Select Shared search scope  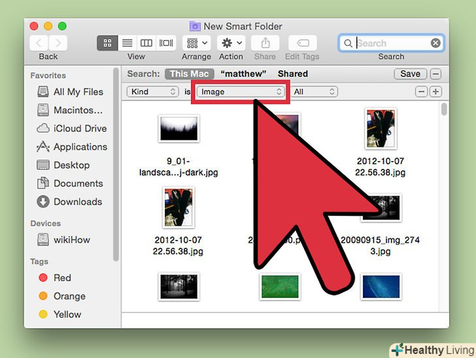click(x=293, y=74)
